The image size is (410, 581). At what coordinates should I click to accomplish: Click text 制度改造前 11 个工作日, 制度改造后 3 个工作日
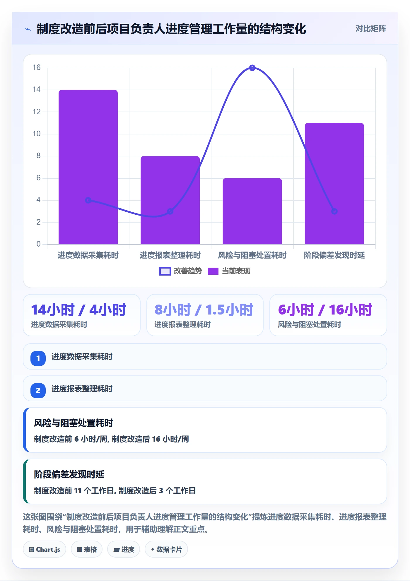(115, 491)
